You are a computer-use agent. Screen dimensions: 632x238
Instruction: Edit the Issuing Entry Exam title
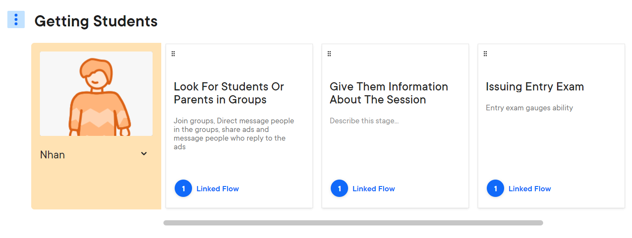click(x=535, y=87)
